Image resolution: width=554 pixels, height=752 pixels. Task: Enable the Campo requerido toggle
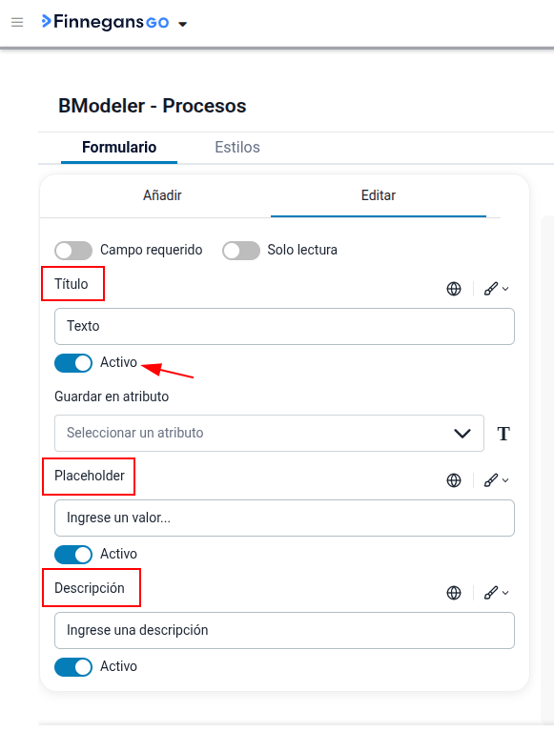73,251
